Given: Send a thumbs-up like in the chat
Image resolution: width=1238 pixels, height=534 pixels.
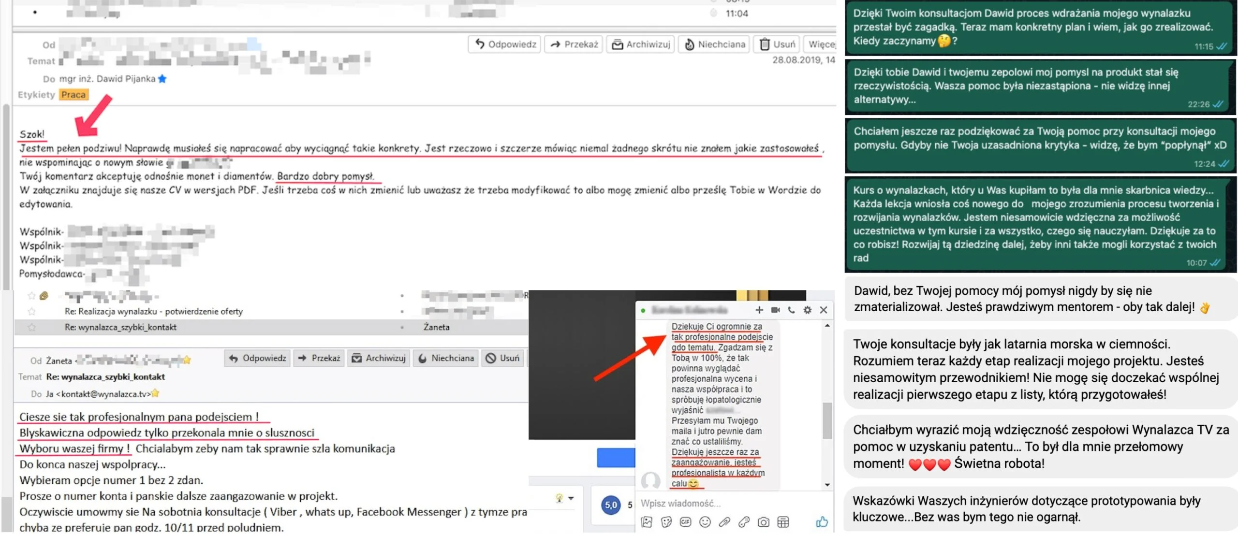Looking at the screenshot, I should (x=822, y=521).
